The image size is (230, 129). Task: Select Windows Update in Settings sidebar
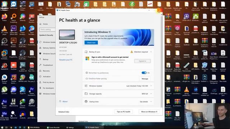pos(49,42)
